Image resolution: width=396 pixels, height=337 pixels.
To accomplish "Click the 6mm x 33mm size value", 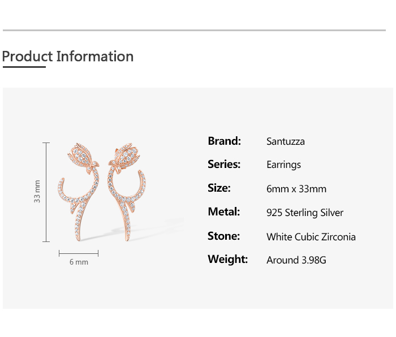I will [x=296, y=189].
